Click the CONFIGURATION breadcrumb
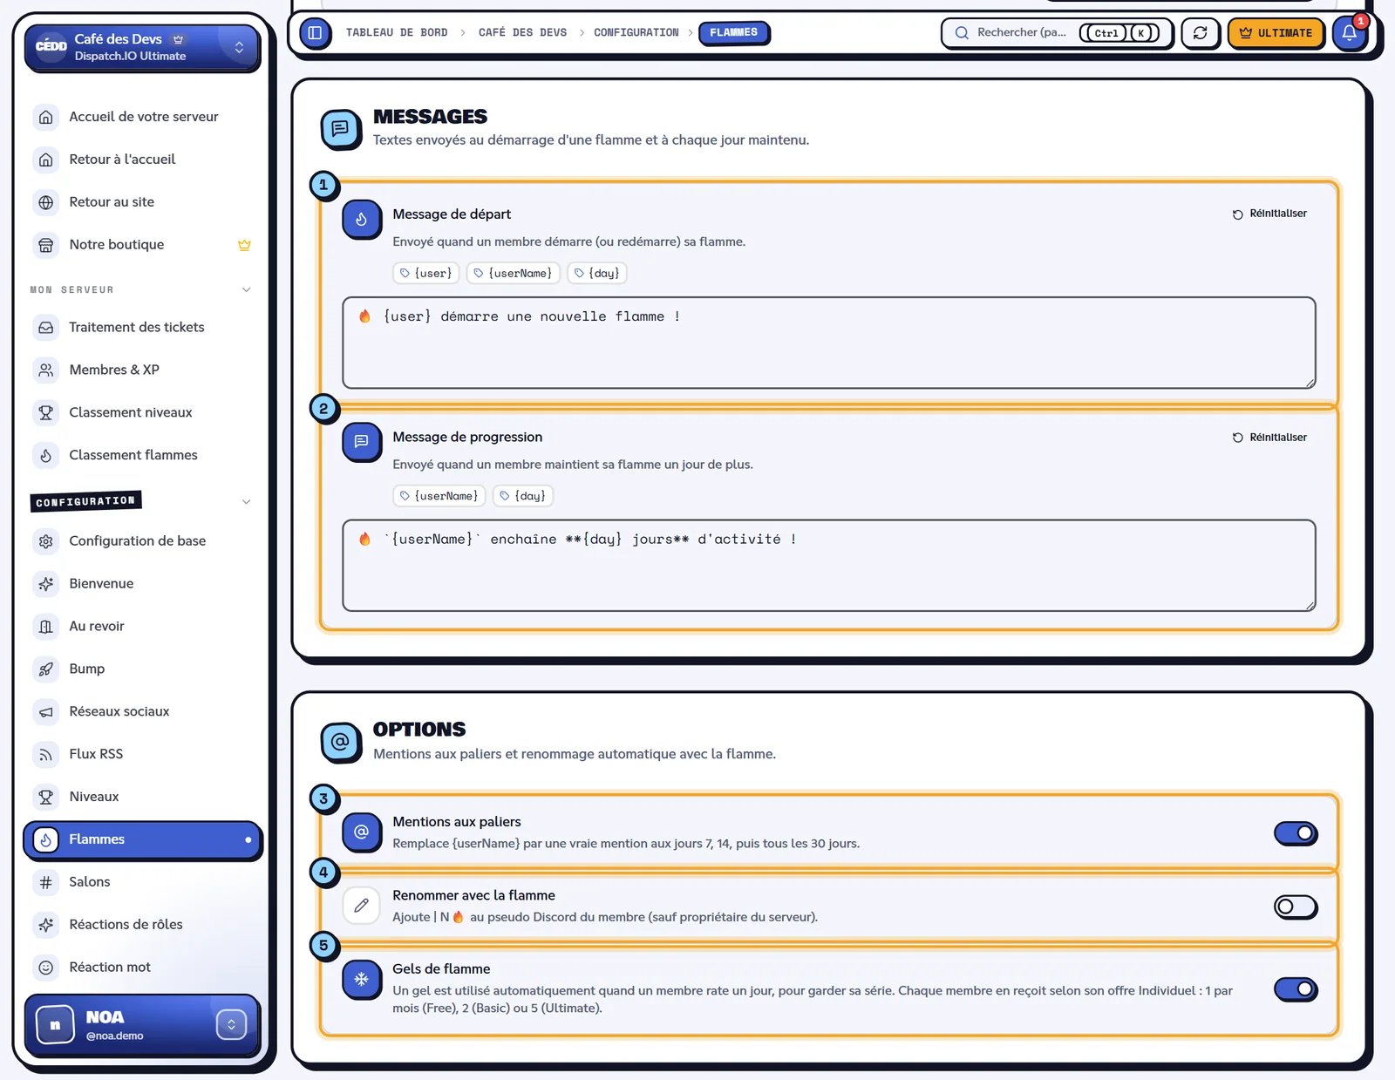This screenshot has width=1395, height=1080. pyautogui.click(x=636, y=33)
